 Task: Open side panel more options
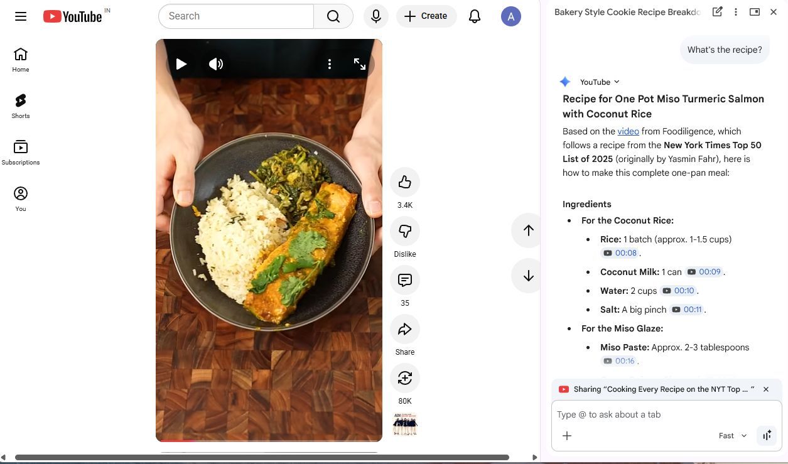pos(736,12)
